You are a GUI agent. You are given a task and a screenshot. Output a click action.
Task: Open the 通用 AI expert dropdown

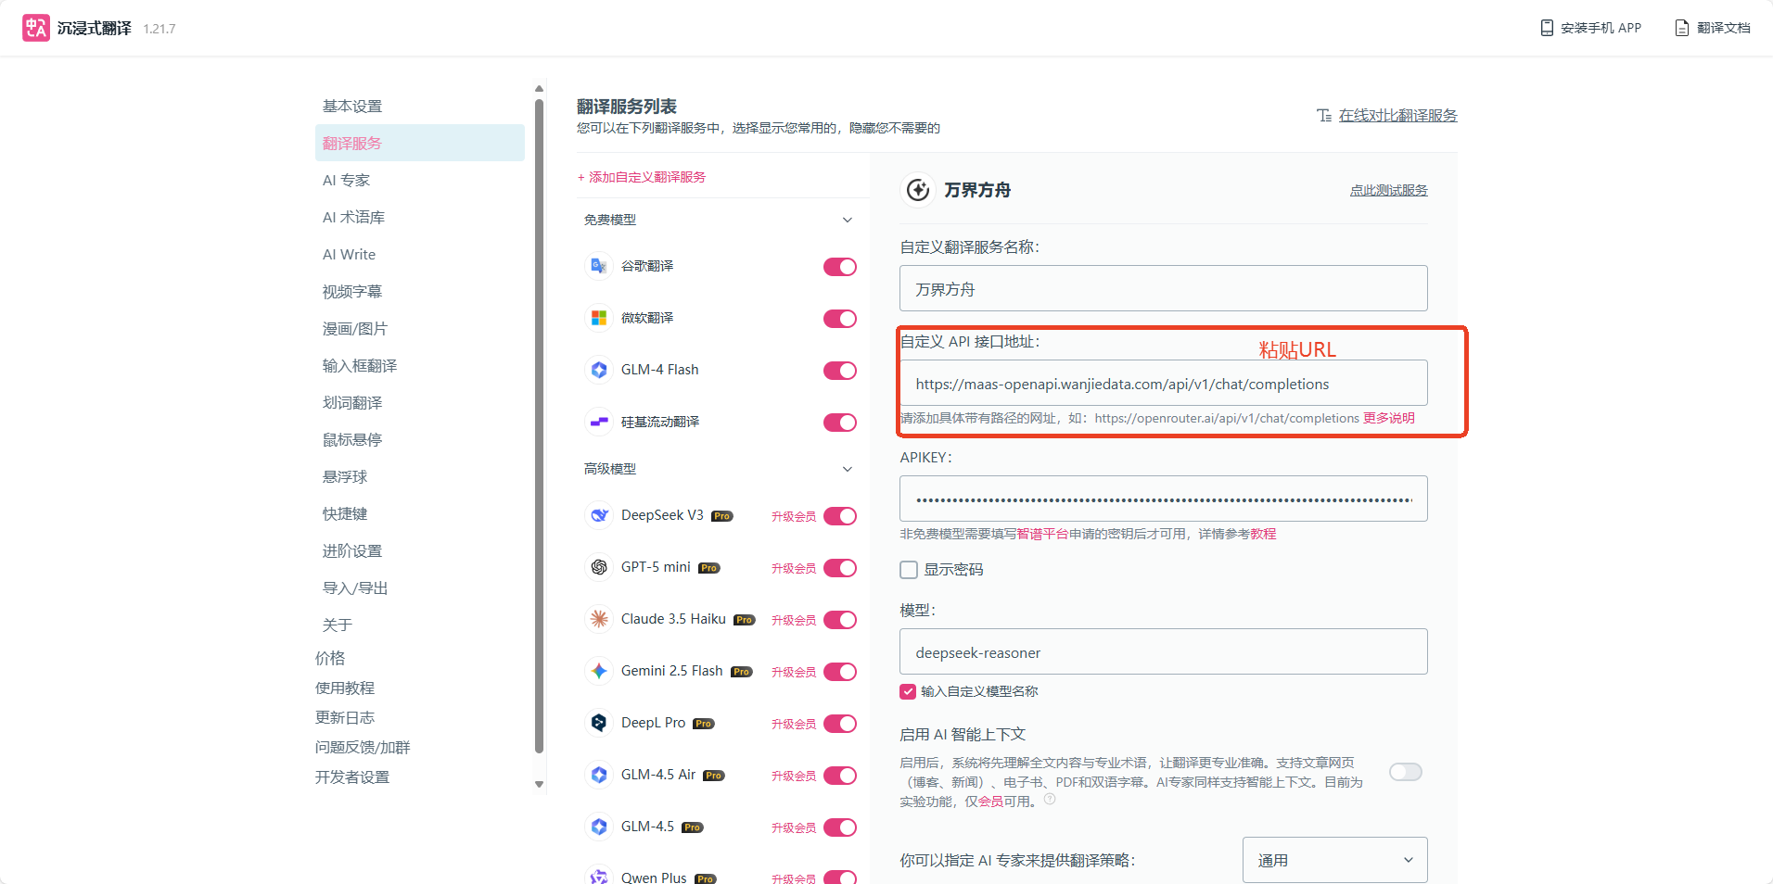pyautogui.click(x=1333, y=860)
